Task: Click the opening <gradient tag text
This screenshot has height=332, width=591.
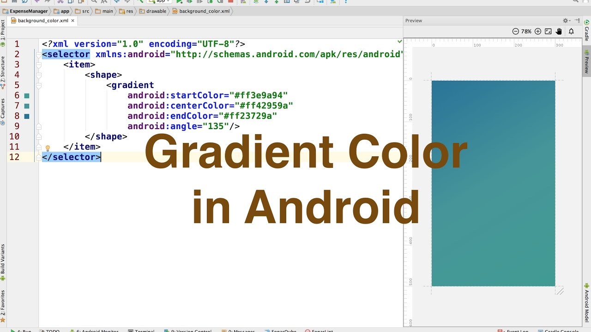Action: 130,85
